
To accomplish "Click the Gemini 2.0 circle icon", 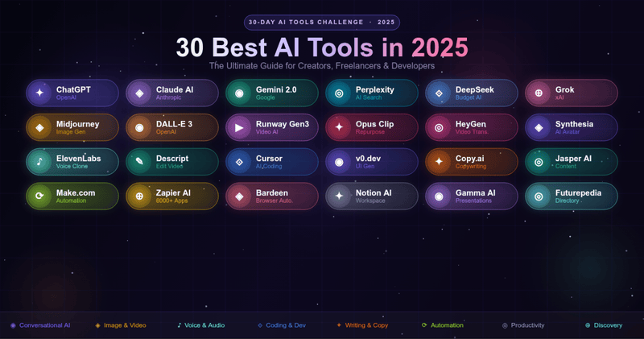I will (239, 93).
